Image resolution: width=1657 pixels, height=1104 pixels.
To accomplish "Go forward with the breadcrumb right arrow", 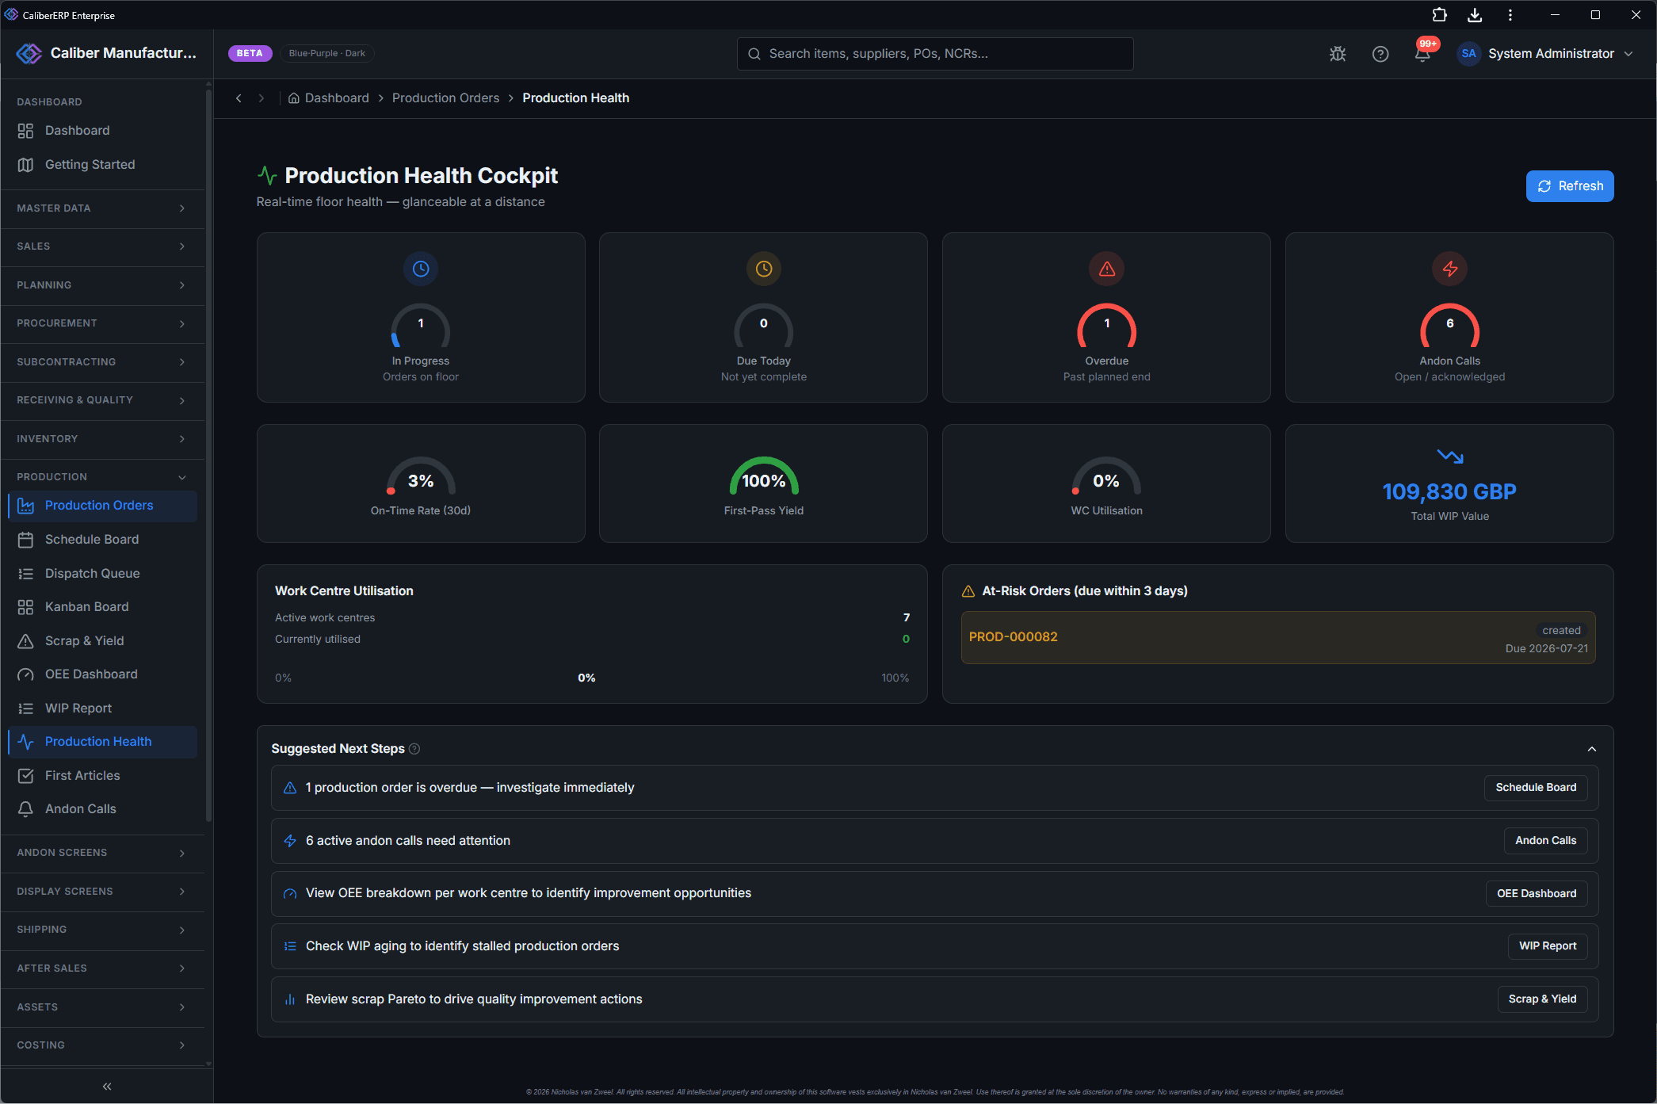I will [262, 98].
